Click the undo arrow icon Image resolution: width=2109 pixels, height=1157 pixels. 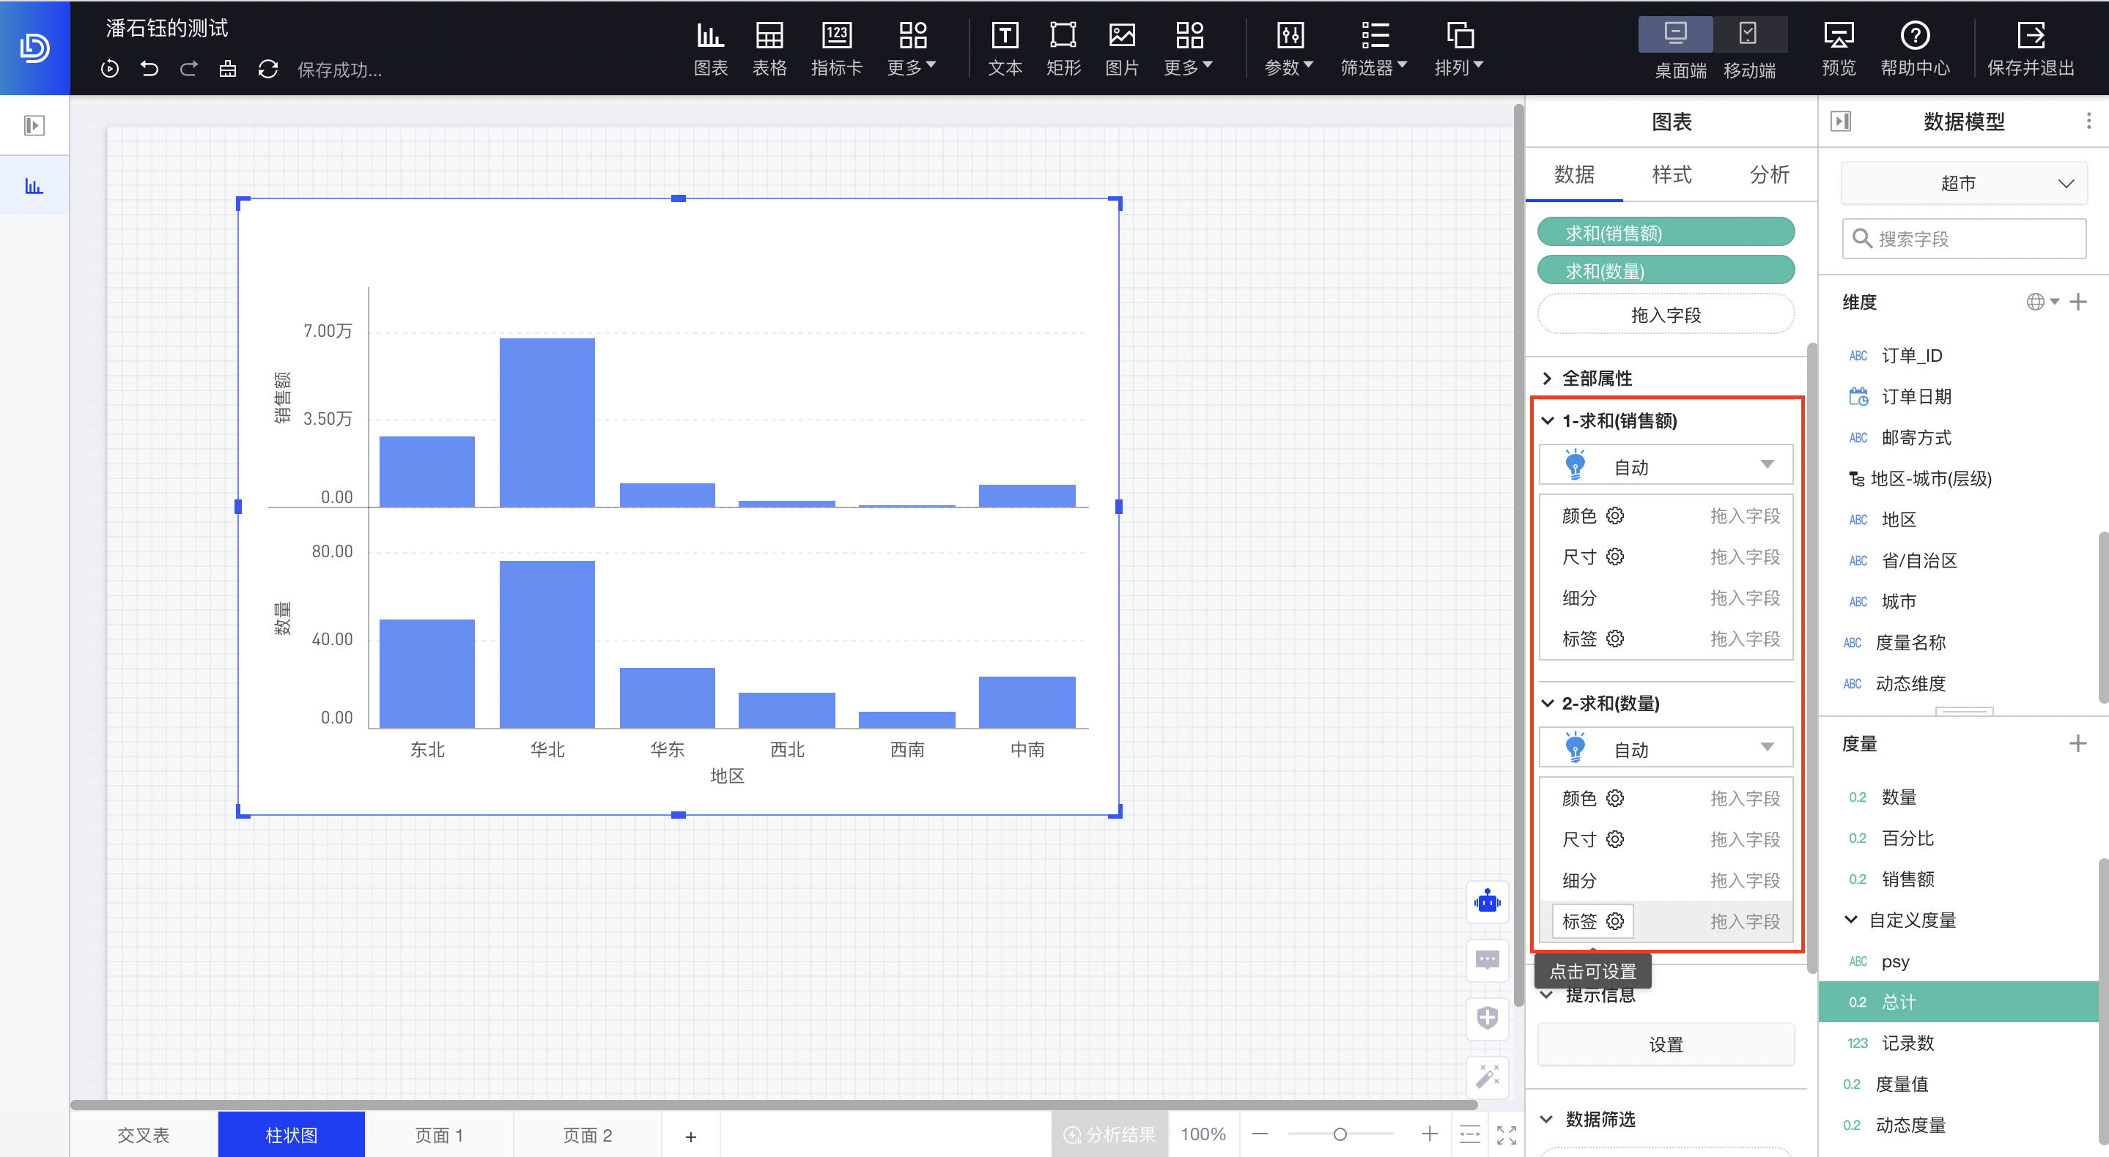coord(149,69)
